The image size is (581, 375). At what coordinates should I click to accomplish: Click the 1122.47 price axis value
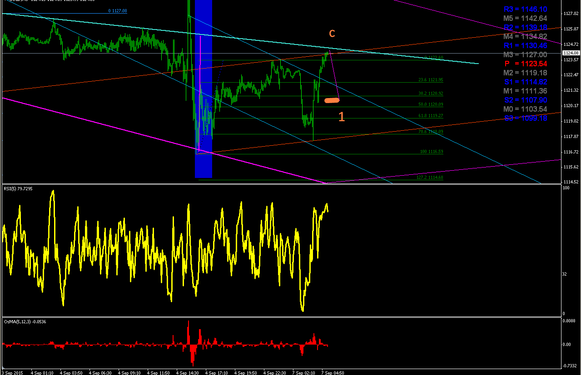[x=571, y=74]
